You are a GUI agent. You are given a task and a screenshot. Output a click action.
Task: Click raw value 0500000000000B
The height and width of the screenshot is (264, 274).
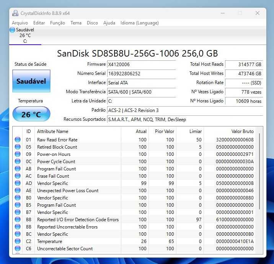(x=235, y=183)
